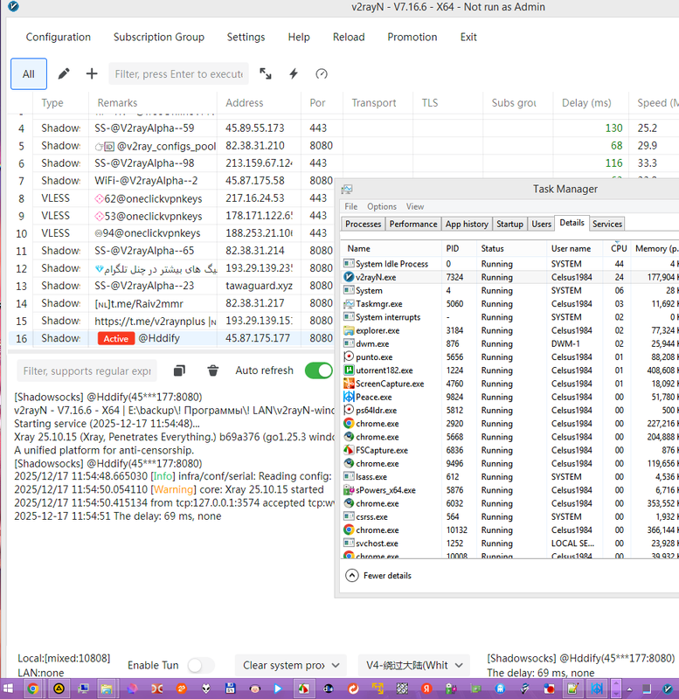679x699 pixels.
Task: Click the Exit menu item
Action: (x=468, y=37)
